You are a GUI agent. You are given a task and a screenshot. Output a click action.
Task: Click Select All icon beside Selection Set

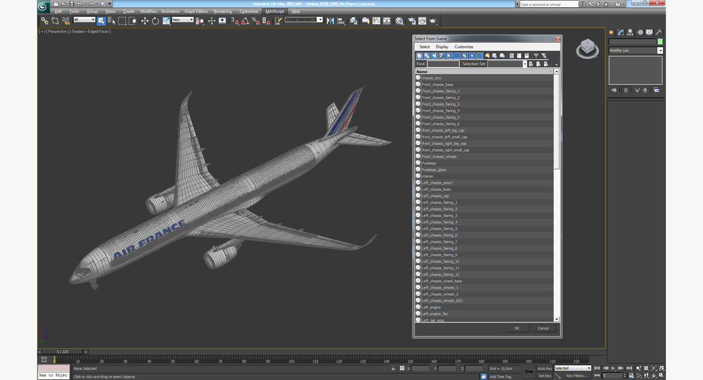tap(531, 64)
